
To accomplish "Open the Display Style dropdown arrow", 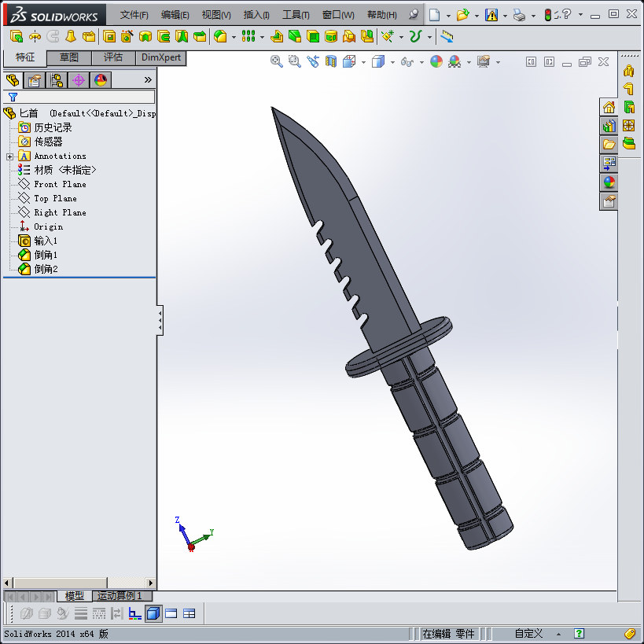I will point(392,62).
